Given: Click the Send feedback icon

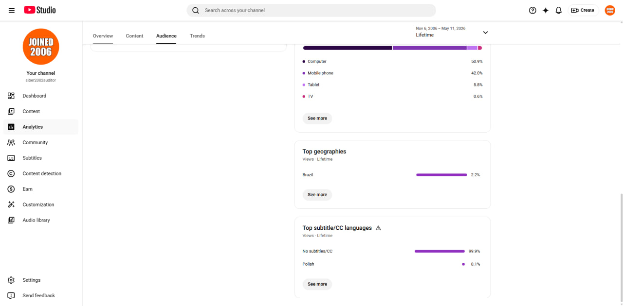Looking at the screenshot, I should point(11,296).
